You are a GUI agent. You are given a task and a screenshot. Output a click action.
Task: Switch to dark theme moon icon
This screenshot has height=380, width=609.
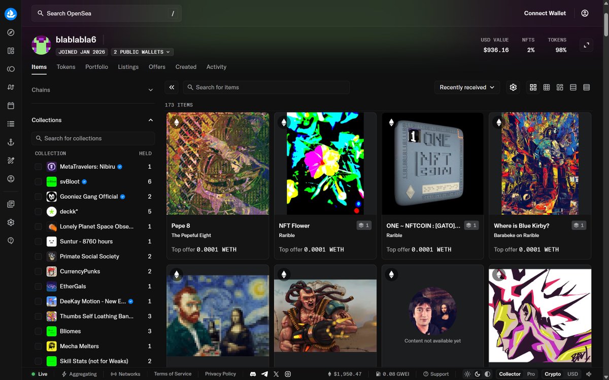tap(478, 374)
